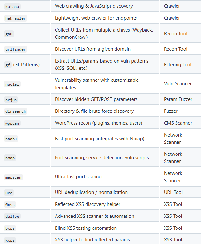Click 'Discover hidden GET/POST parameters' description
Viewport: 202px width, 244px height.
coord(96,99)
